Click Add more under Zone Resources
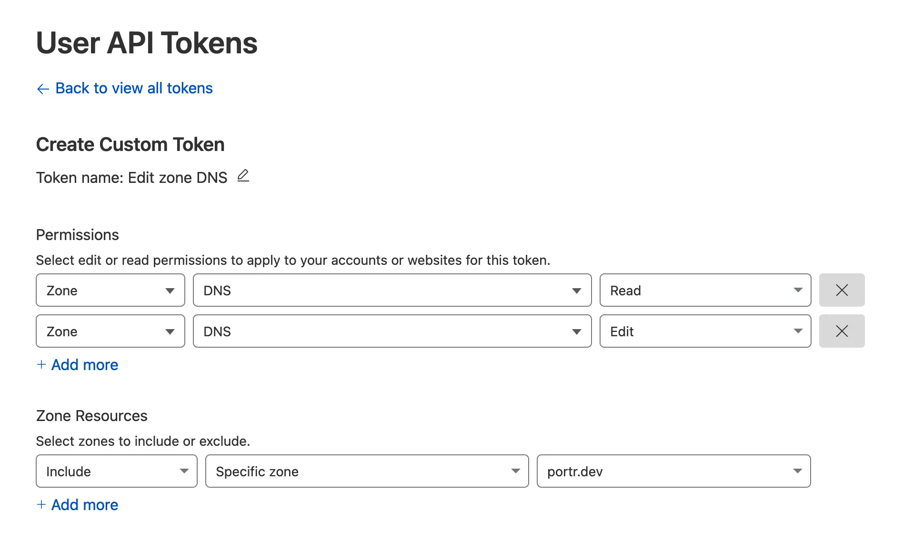 pos(85,505)
